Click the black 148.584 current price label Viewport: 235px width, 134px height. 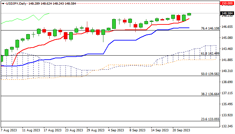point(227,13)
